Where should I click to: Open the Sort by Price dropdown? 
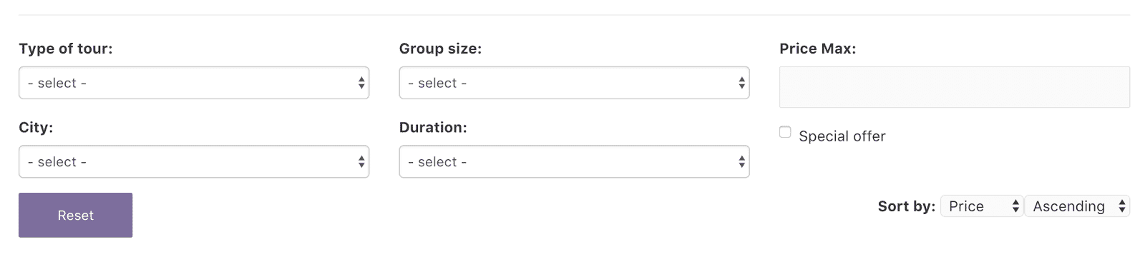(x=982, y=206)
